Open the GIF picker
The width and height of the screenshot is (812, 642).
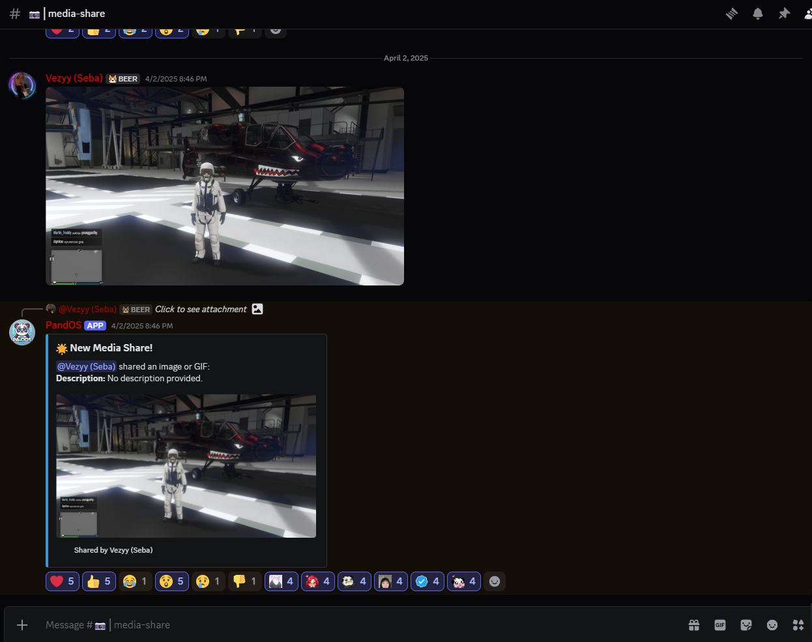point(720,625)
